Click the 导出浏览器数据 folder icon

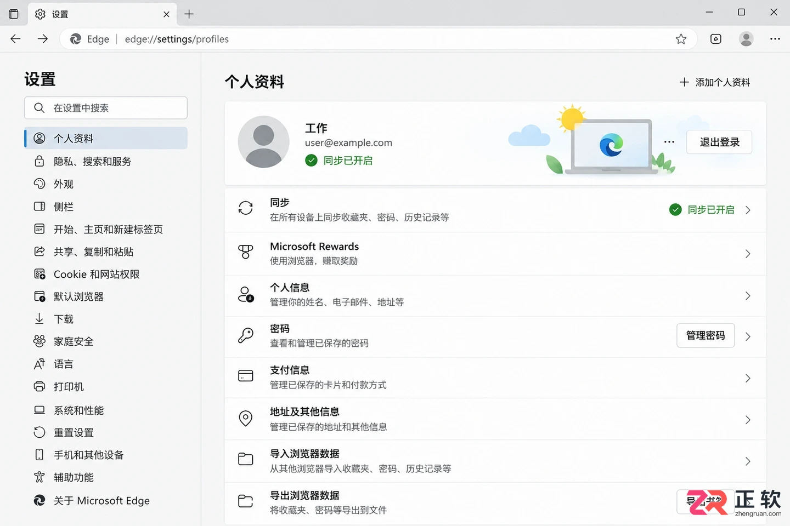246,501
